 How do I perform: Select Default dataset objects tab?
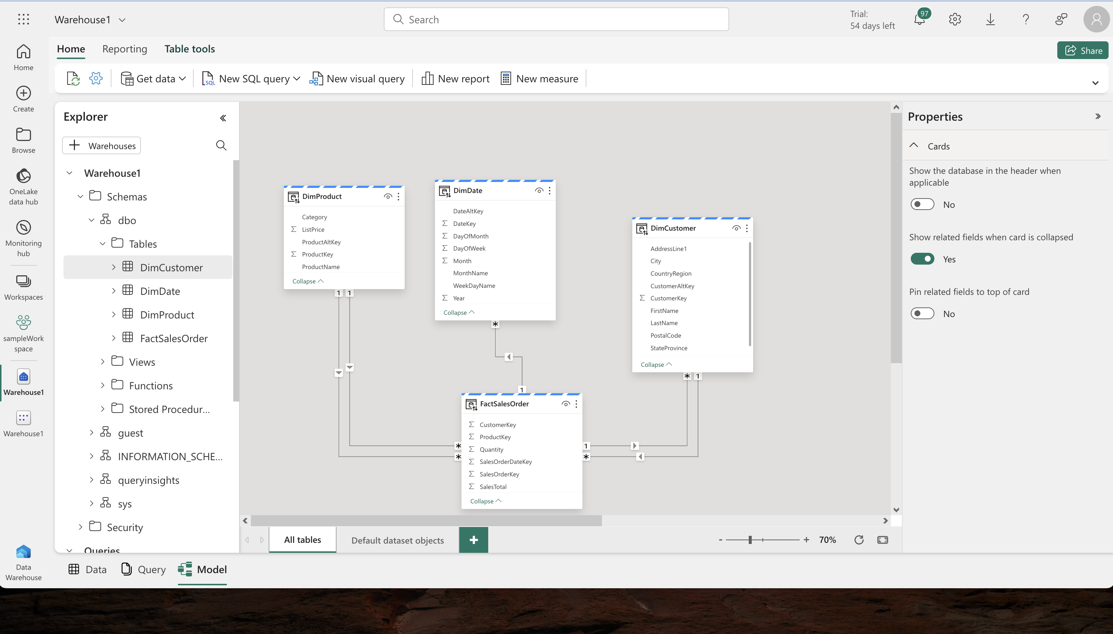coord(397,540)
